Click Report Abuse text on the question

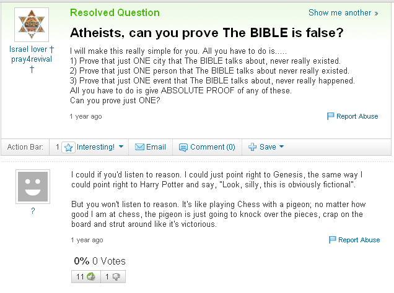(357, 116)
